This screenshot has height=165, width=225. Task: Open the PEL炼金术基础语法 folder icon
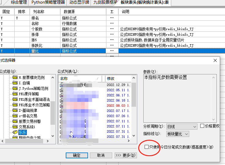point(15,99)
